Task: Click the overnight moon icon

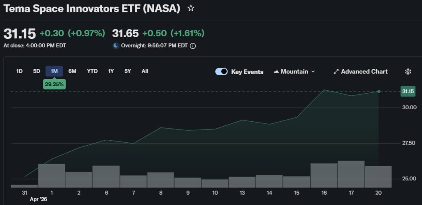Action: [116, 45]
